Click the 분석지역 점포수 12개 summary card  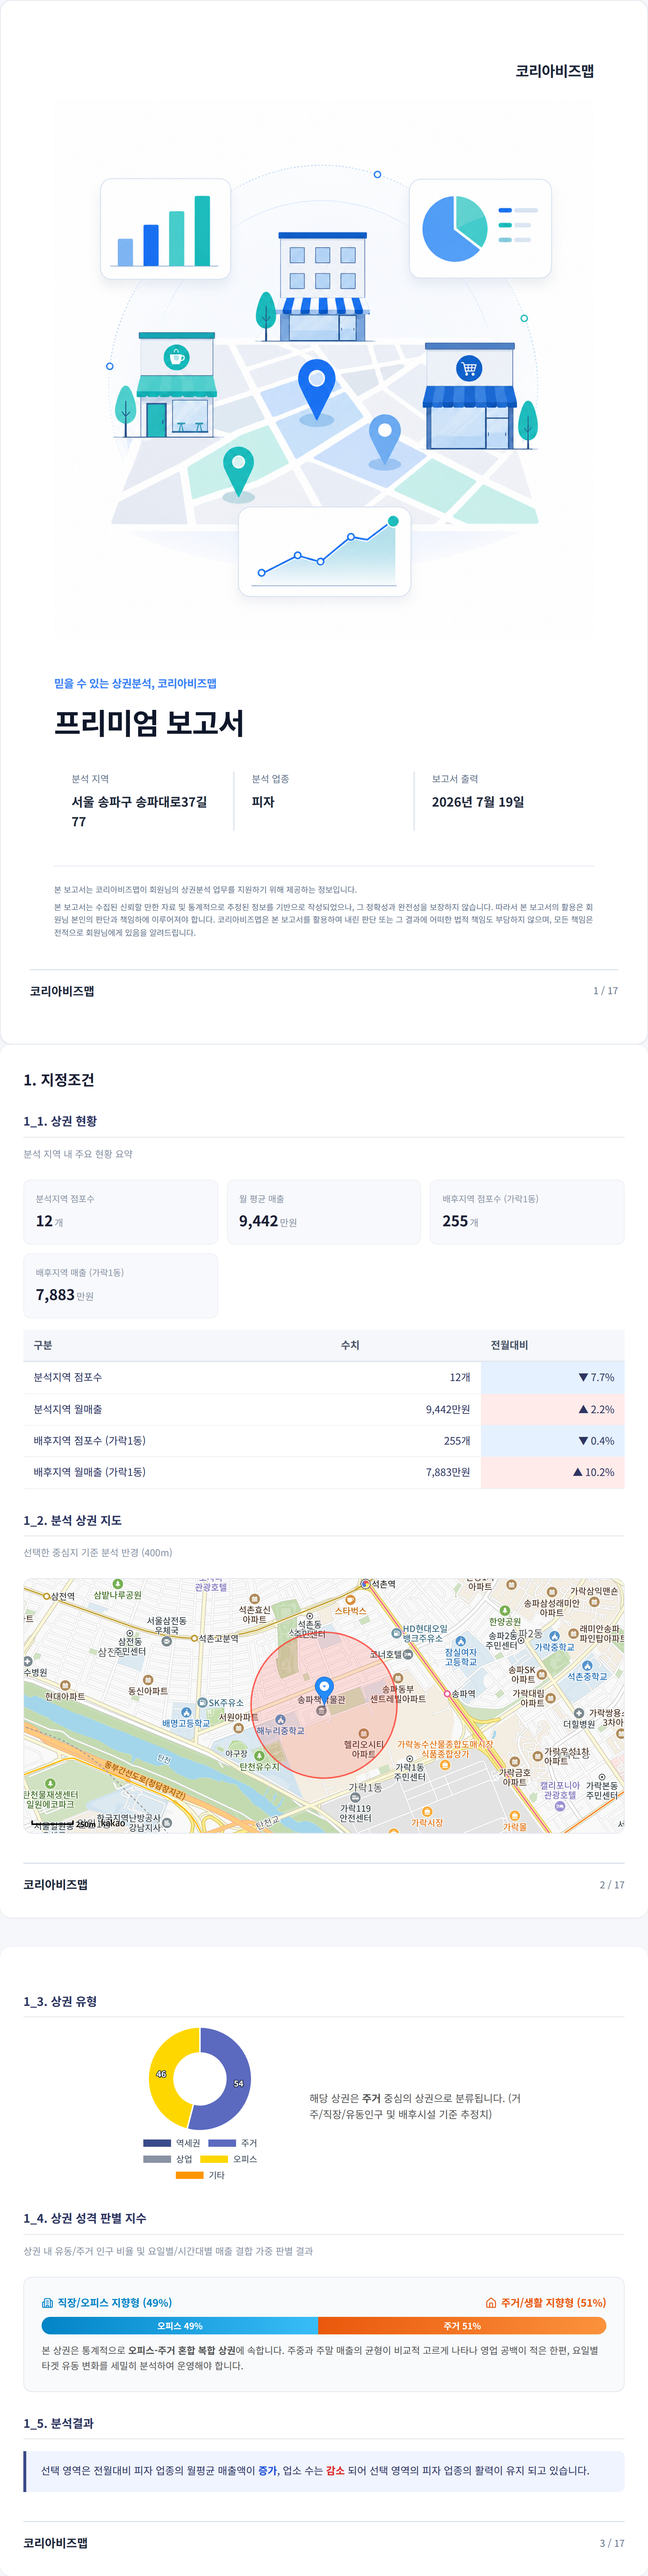click(121, 1212)
